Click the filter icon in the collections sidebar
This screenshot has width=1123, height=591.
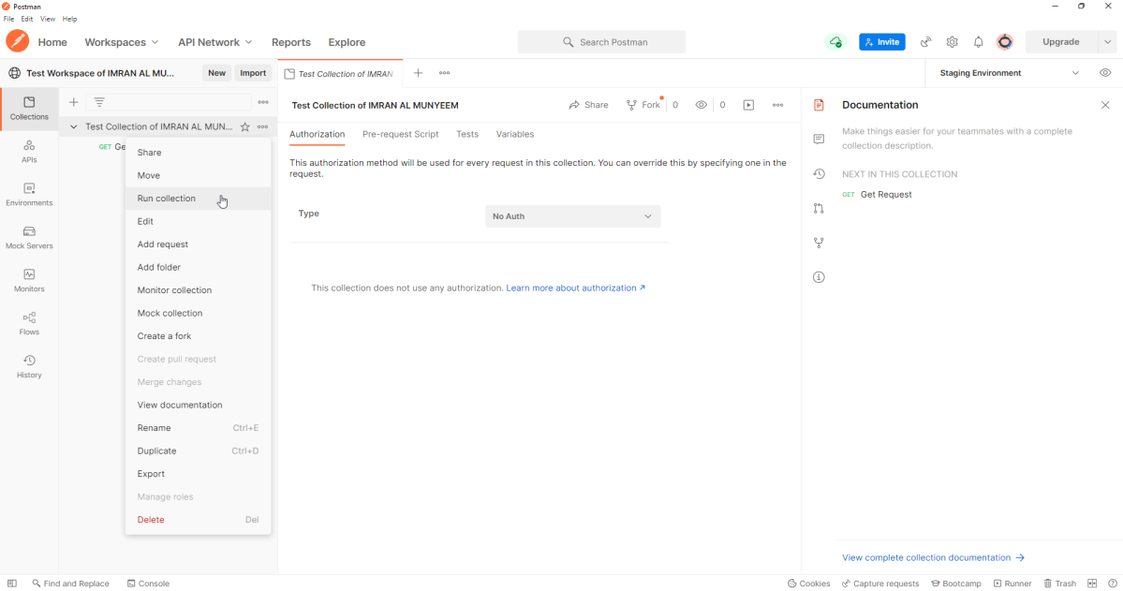pyautogui.click(x=99, y=102)
